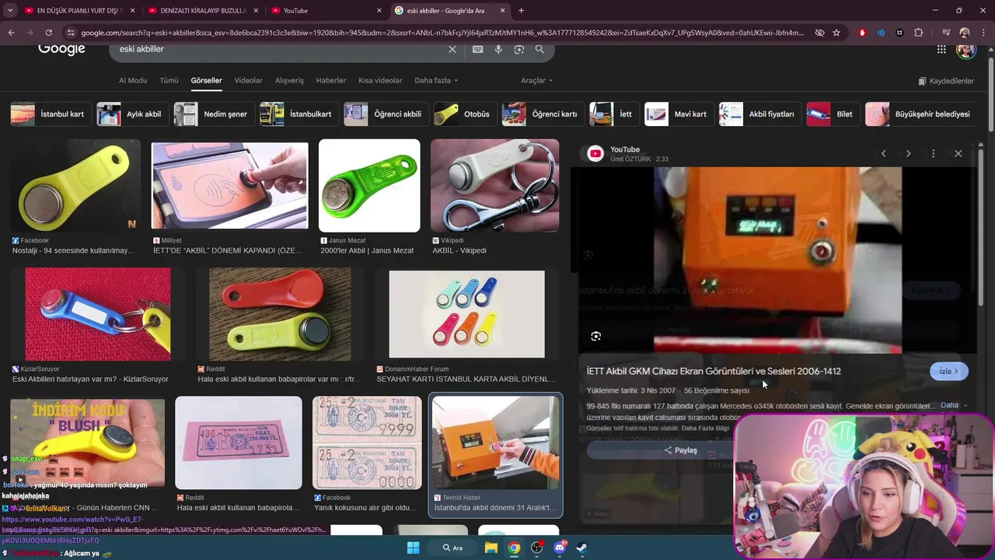The width and height of the screenshot is (995, 560).
Task: Open the on-screen keyboard icon in search bar
Action: point(477,49)
